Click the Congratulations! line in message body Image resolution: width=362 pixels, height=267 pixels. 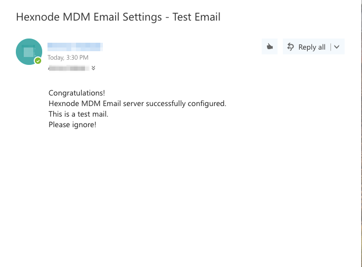point(77,93)
